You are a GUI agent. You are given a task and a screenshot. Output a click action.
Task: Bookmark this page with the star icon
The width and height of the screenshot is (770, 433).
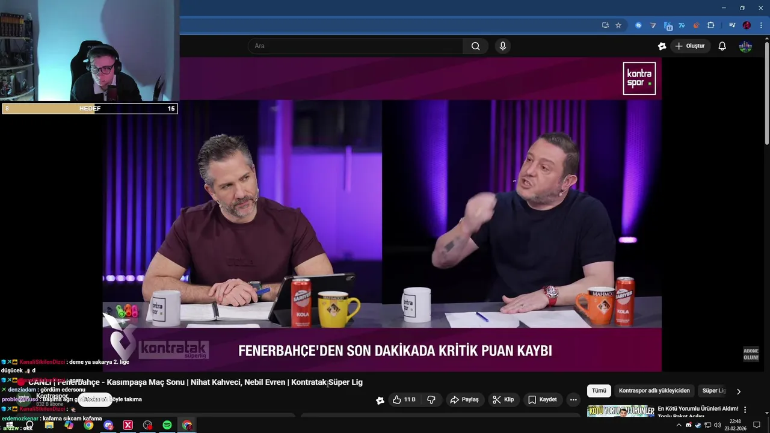(618, 25)
